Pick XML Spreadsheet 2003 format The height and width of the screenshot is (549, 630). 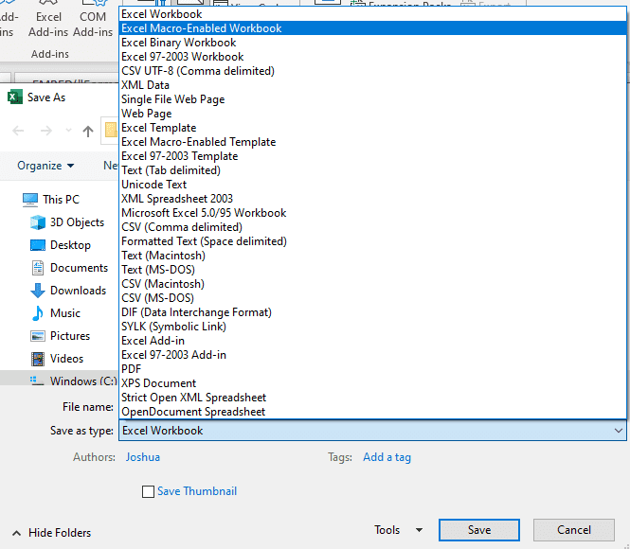pyautogui.click(x=373, y=199)
